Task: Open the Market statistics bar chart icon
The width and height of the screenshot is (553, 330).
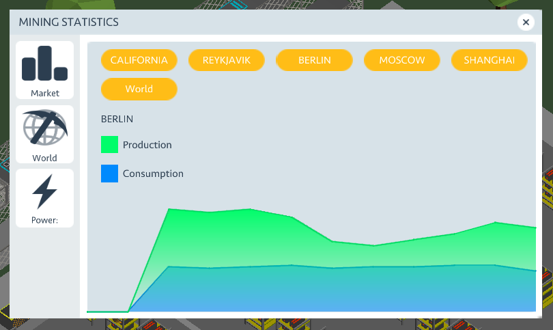Action: pyautogui.click(x=45, y=64)
